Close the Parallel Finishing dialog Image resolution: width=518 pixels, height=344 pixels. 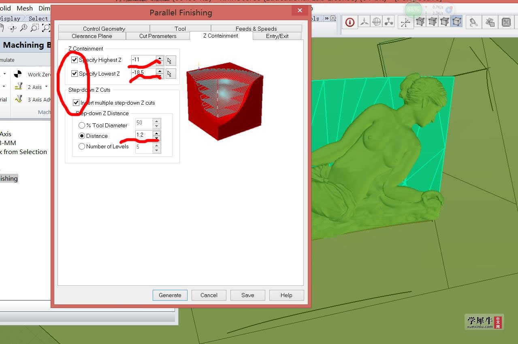[x=300, y=11]
